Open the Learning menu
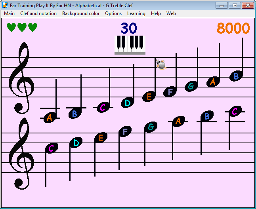The height and width of the screenshot is (209, 256). [x=136, y=13]
